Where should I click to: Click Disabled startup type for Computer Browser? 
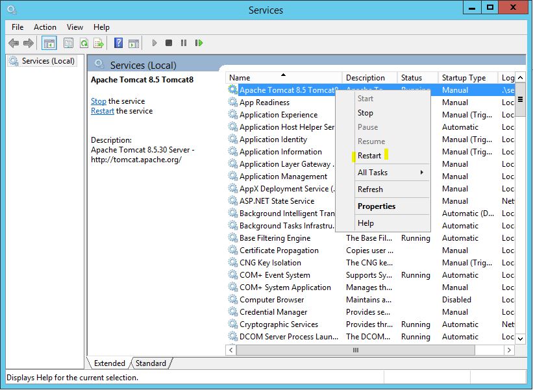click(x=456, y=300)
